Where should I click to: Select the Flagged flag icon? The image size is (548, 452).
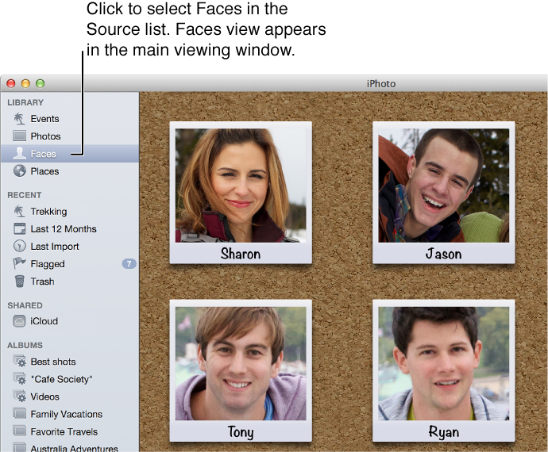20,264
